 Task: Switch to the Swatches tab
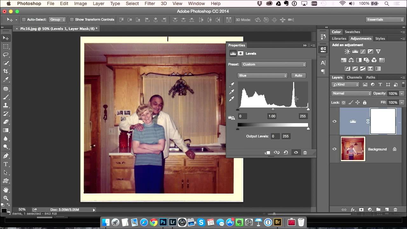(x=352, y=32)
